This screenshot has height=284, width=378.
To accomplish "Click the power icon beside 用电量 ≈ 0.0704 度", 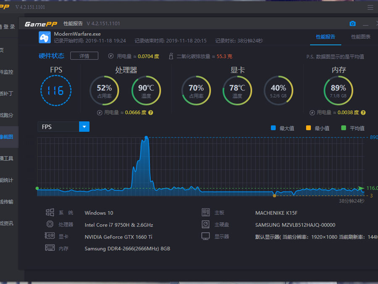I will pos(111,56).
